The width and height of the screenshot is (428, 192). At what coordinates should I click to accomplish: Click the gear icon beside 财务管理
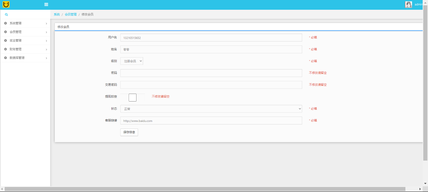(x=5, y=49)
